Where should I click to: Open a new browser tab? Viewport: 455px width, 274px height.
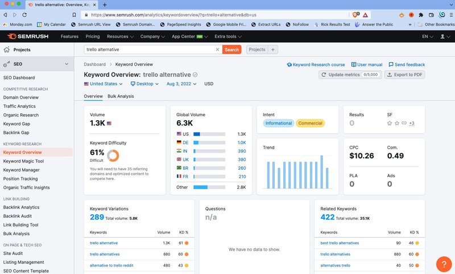(x=105, y=5)
